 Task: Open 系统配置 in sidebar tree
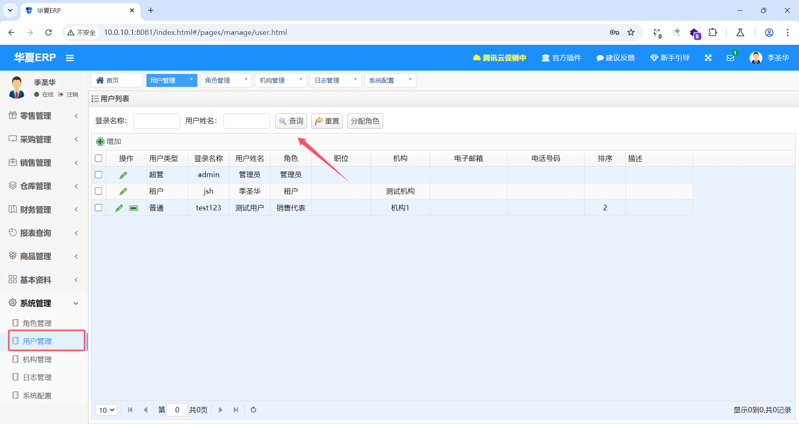point(37,395)
